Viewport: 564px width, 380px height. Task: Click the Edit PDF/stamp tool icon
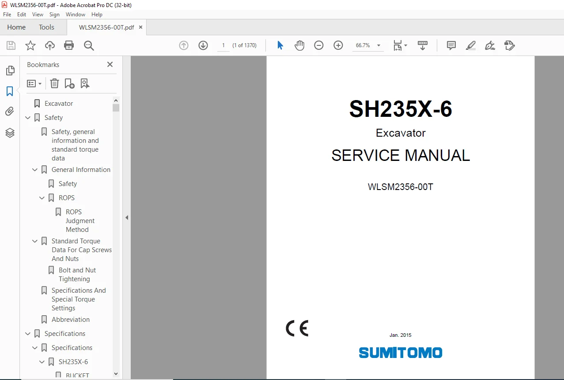510,45
